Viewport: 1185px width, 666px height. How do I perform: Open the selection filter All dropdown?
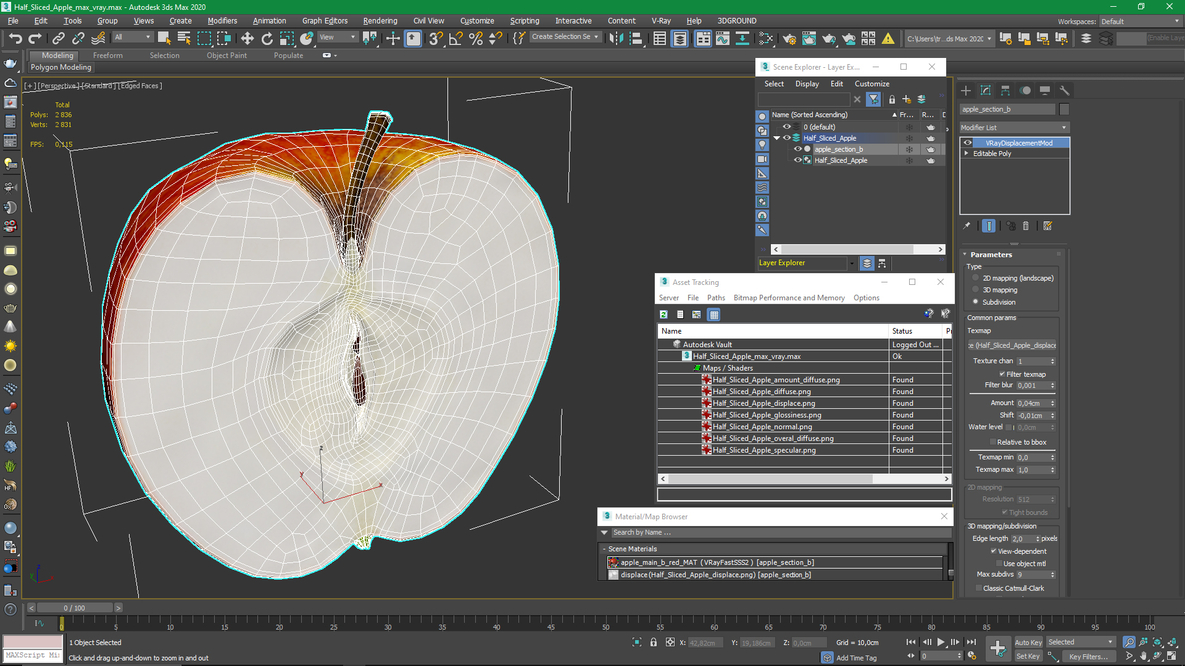point(132,38)
